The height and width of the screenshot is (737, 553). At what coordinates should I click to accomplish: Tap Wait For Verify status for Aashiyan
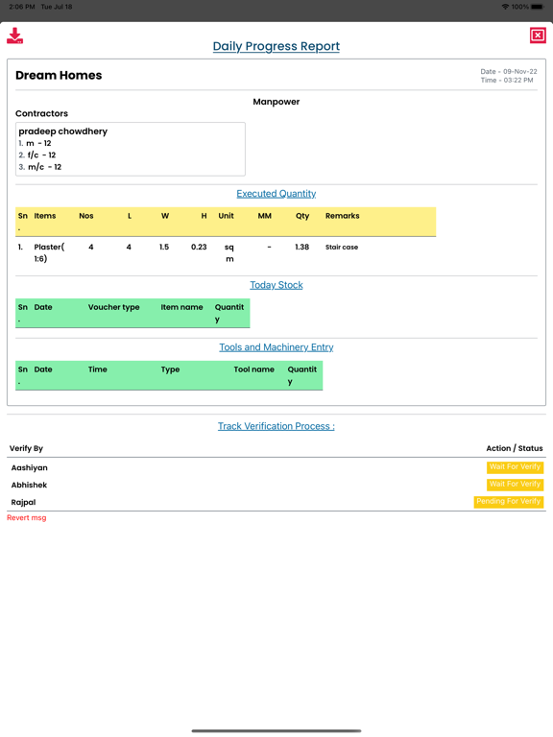point(515,467)
